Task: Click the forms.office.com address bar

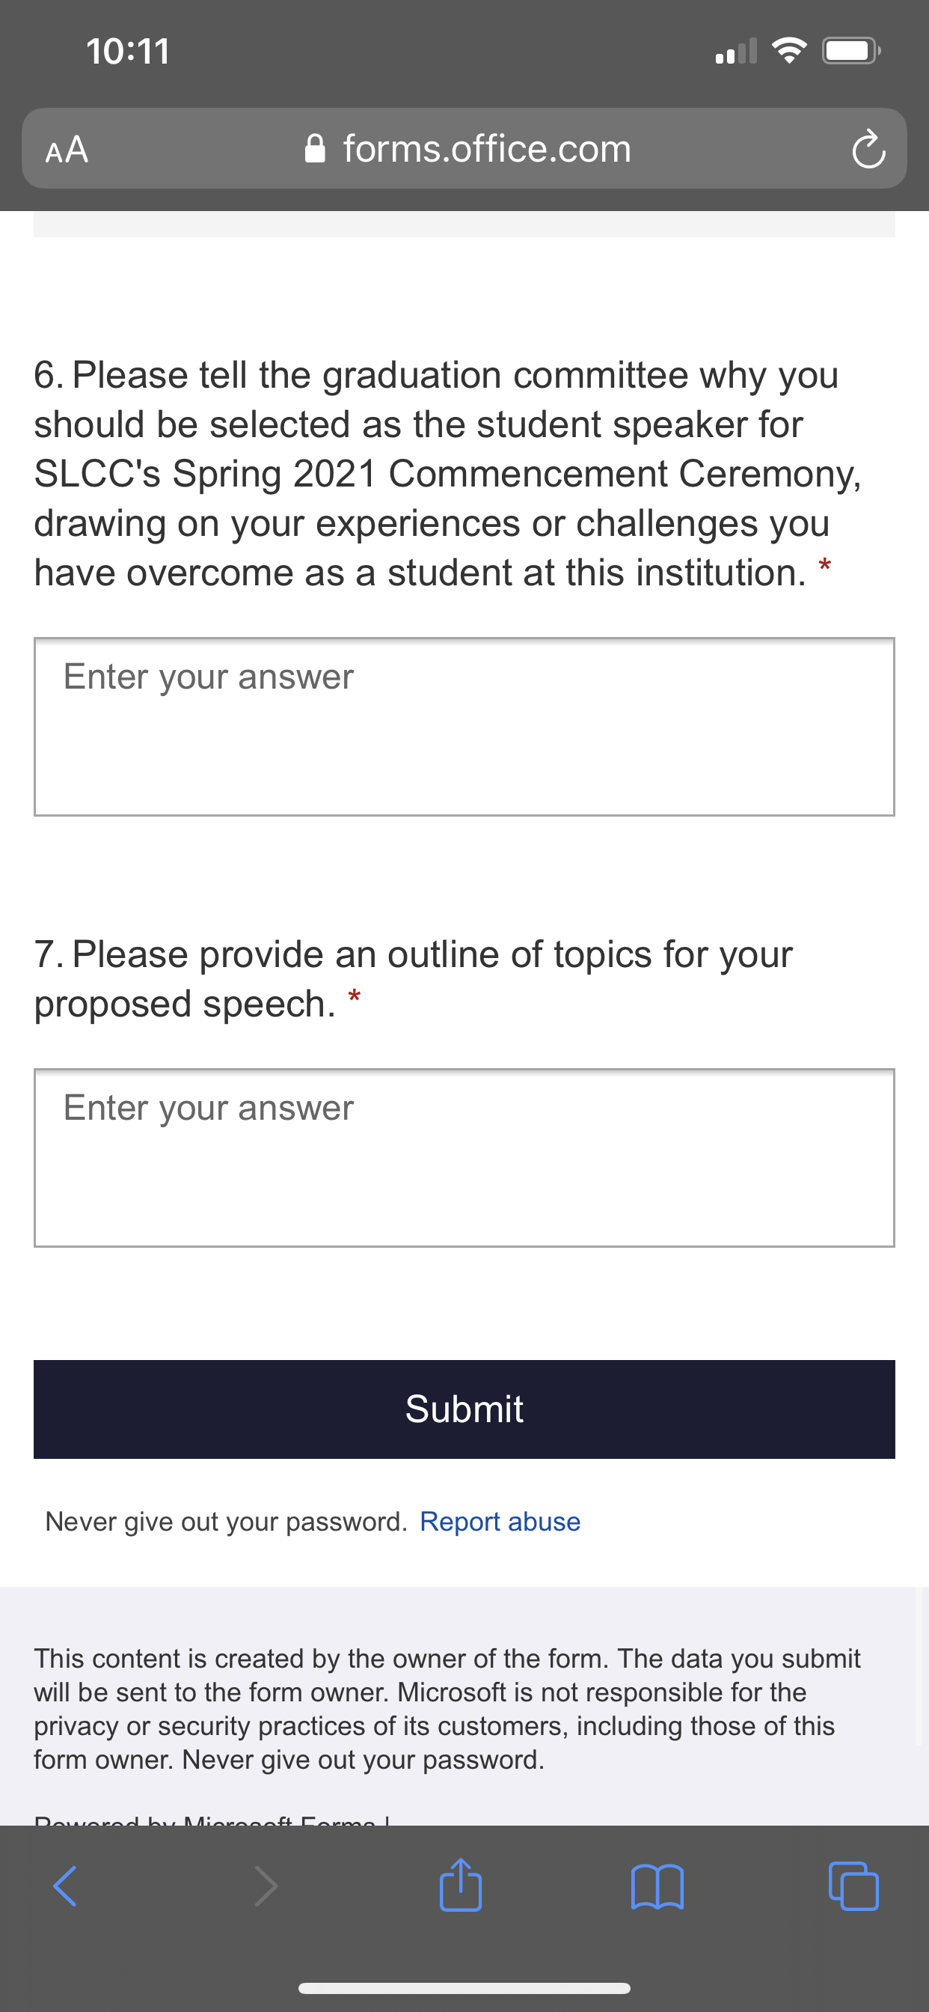Action: [x=464, y=148]
